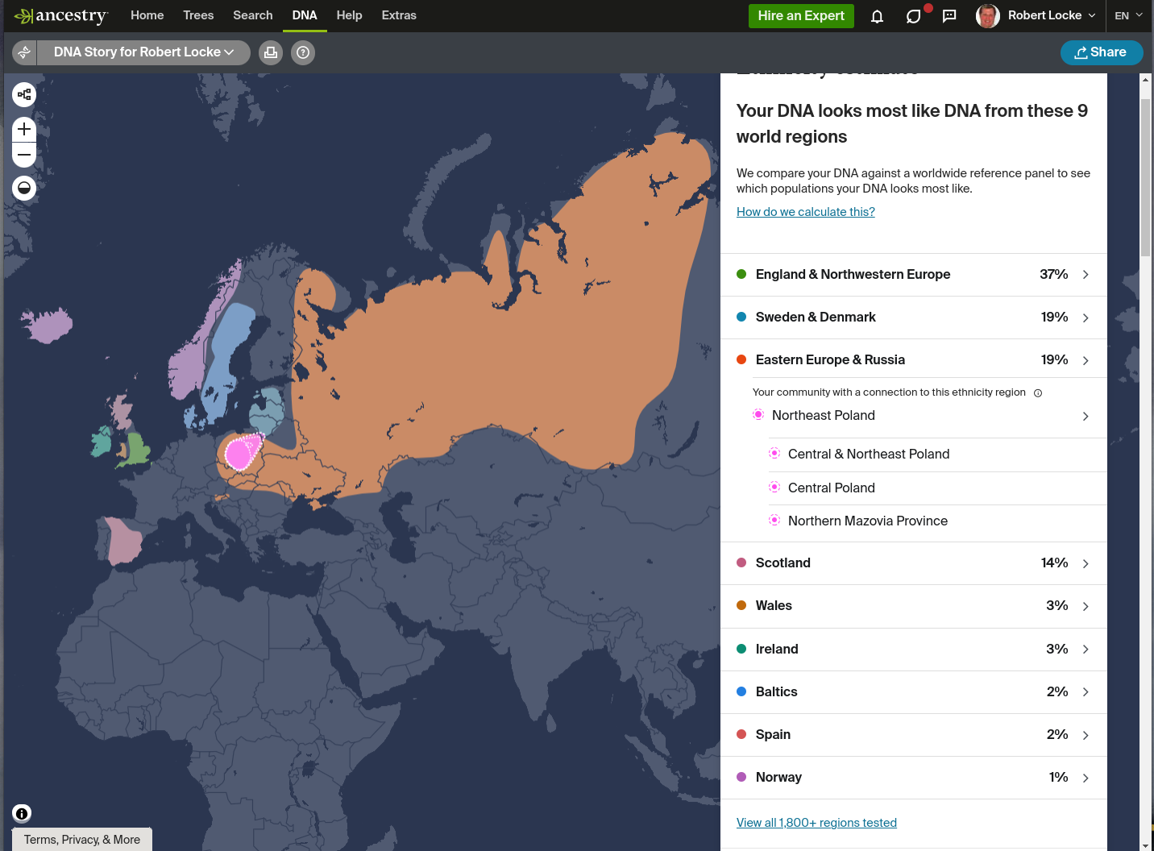Open the EN language dropdown
The height and width of the screenshot is (851, 1154).
[x=1128, y=15]
